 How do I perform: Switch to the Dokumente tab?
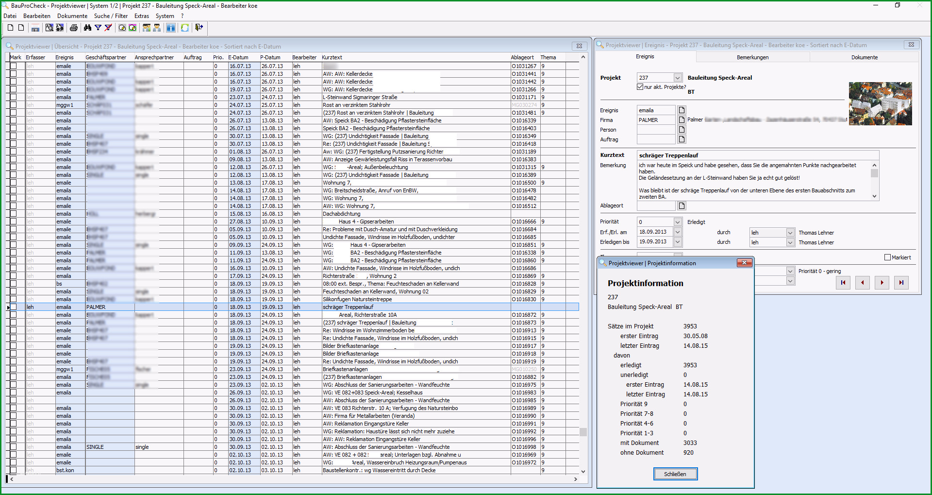pos(865,57)
